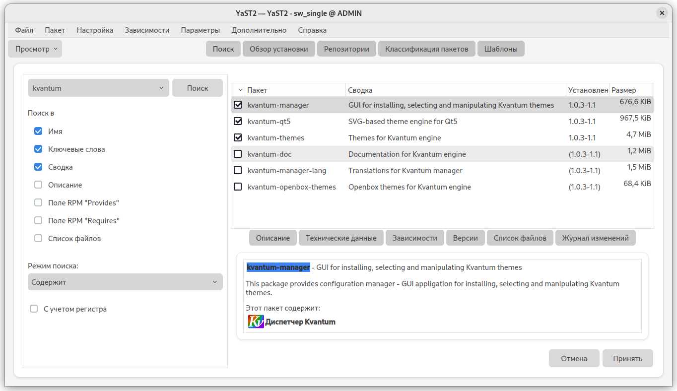Screen dimensions: 677x391
Task: Click the summary "Openbox themes for Kvantum engine"
Action: pyautogui.click(x=410, y=187)
